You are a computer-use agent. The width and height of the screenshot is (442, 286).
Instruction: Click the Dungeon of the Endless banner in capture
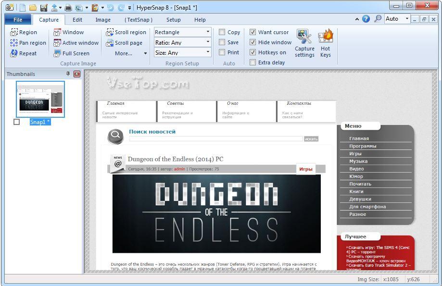tap(216, 213)
